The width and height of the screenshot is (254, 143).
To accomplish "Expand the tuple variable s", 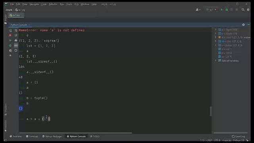I will pos(216,45).
